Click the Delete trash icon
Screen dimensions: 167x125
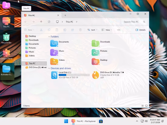80,30
